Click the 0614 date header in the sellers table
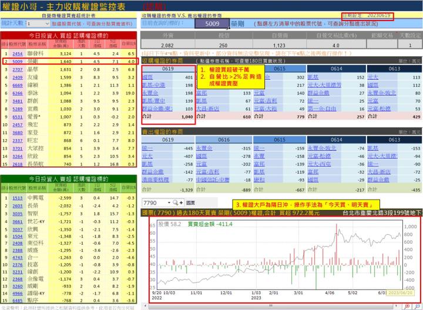The height and width of the screenshot is (310, 423). pyautogui.click(x=336, y=140)
